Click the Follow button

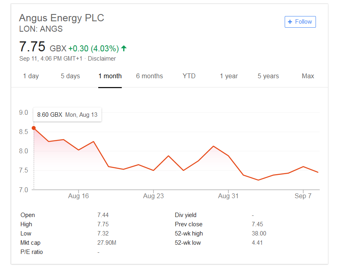point(300,22)
